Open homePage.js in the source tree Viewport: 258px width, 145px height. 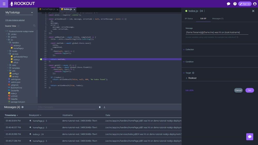tap(18, 48)
